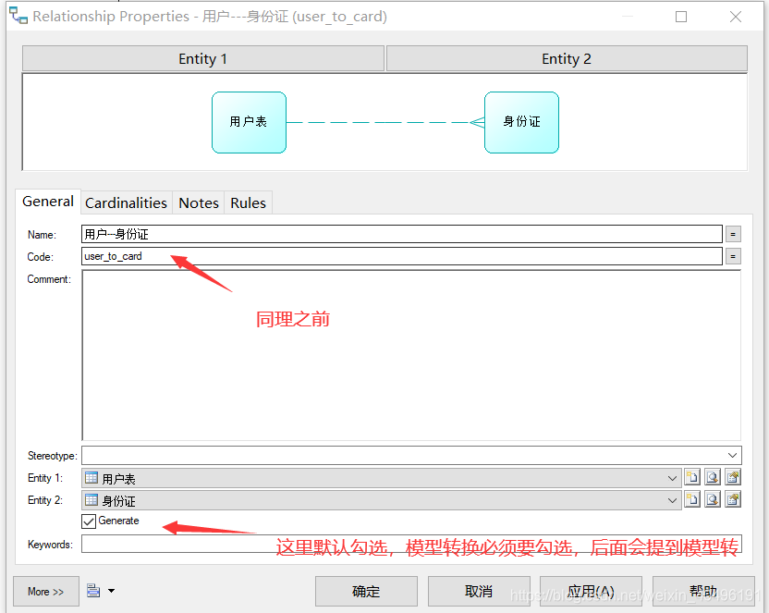The image size is (769, 613).
Task: Click the equals button beside Code field
Action: tap(733, 256)
